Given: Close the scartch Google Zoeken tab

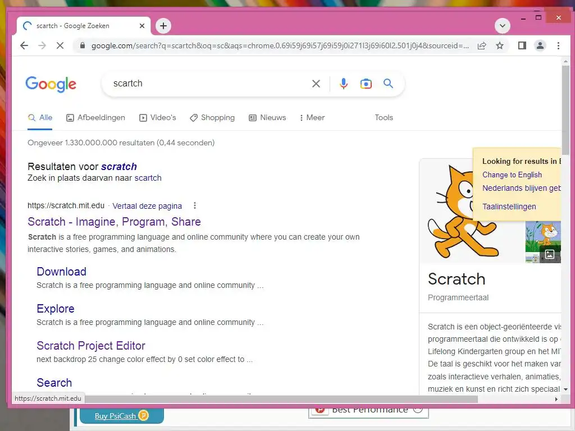Looking at the screenshot, I should coord(142,26).
